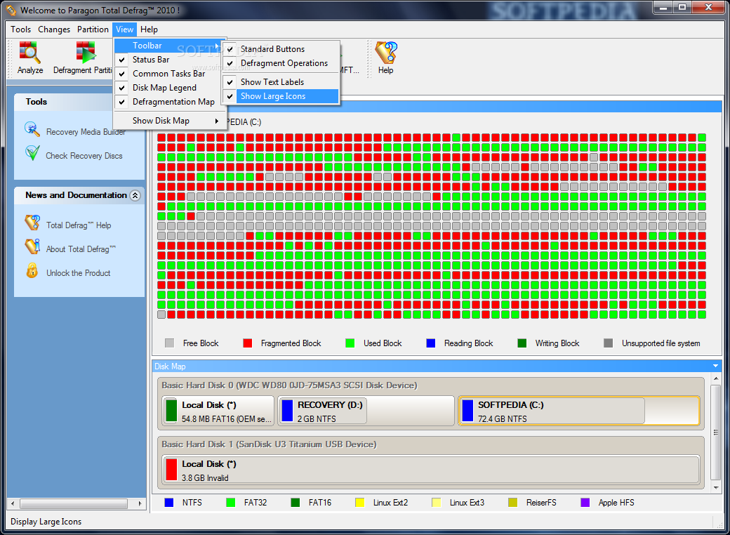Select the SOFTPEDIA (C:) 72.4 GB partition
The width and height of the screenshot is (730, 535).
(579, 411)
